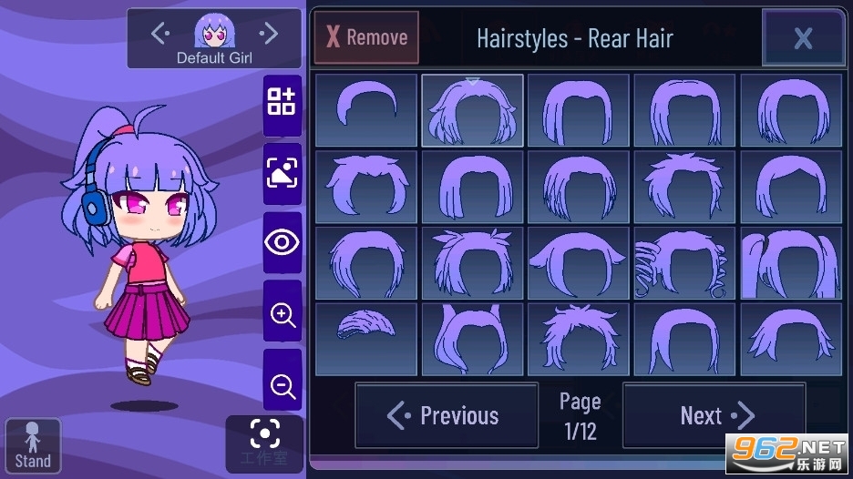
Task: Pick the curly ringlet rear hairstyle
Action: point(684,263)
